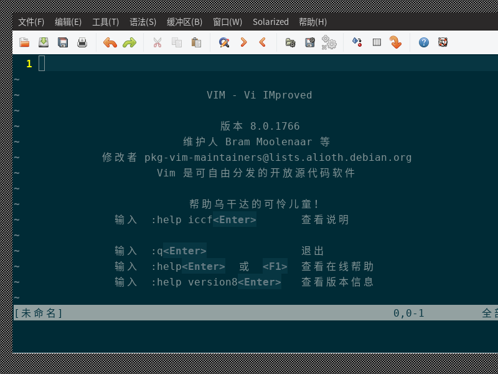The height and width of the screenshot is (374, 498).
Task: Click the command-line area below status line
Action: click(x=255, y=336)
